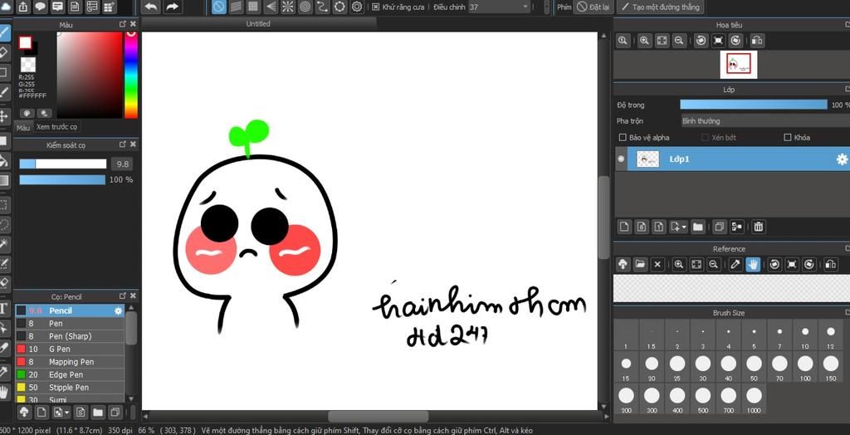Pick brush size 20 in the Brush Size panel
The width and height of the screenshot is (850, 435).
652,369
